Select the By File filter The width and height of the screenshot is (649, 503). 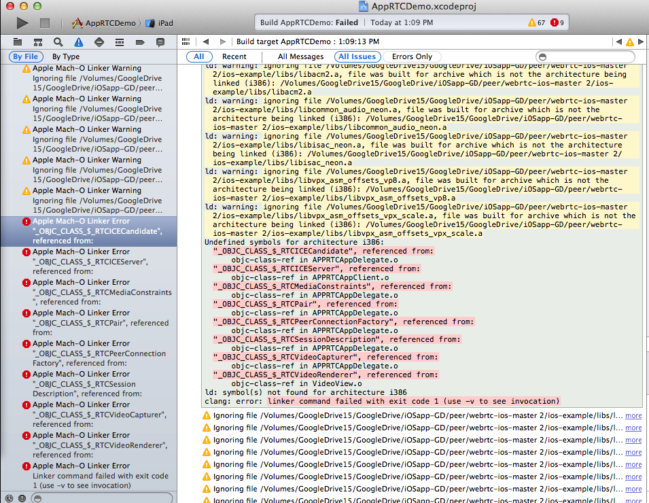point(26,56)
